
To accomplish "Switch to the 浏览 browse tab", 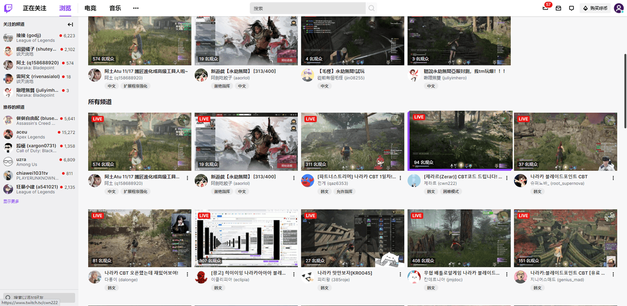I will coord(65,8).
